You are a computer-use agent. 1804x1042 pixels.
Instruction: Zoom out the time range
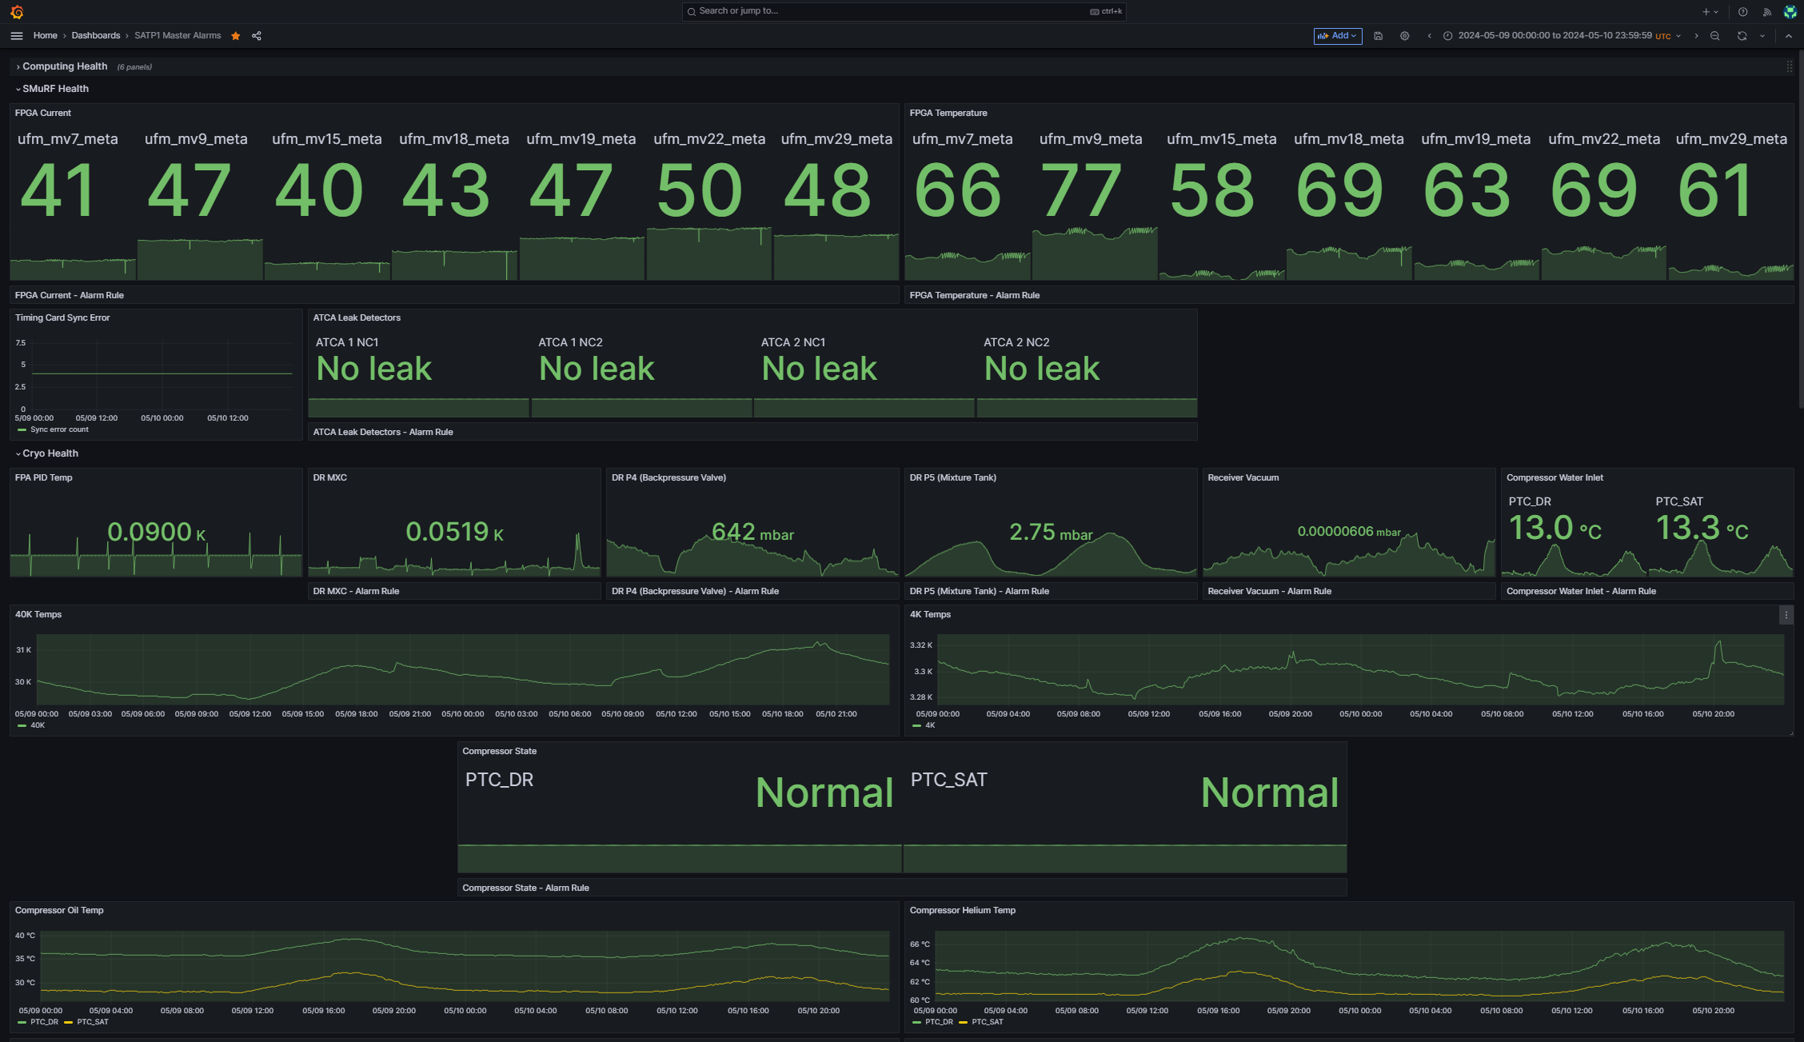point(1715,35)
